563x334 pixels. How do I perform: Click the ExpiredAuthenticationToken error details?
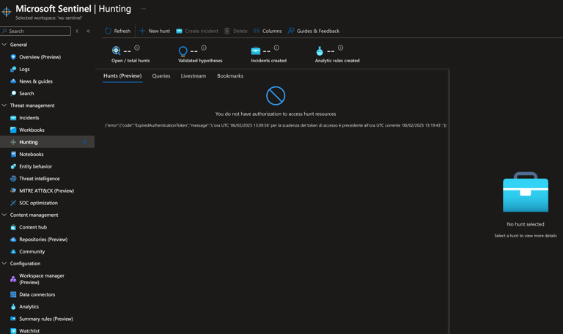276,125
